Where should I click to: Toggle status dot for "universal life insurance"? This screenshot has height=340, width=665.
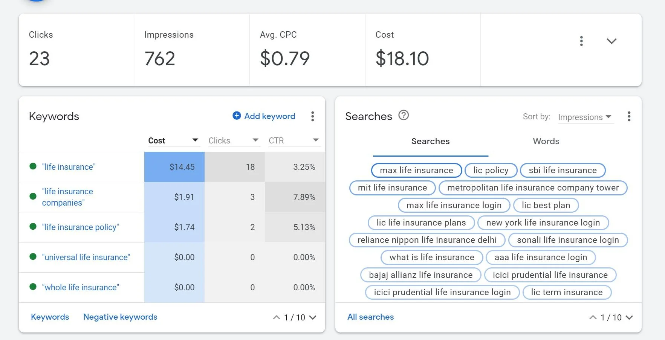[33, 257]
